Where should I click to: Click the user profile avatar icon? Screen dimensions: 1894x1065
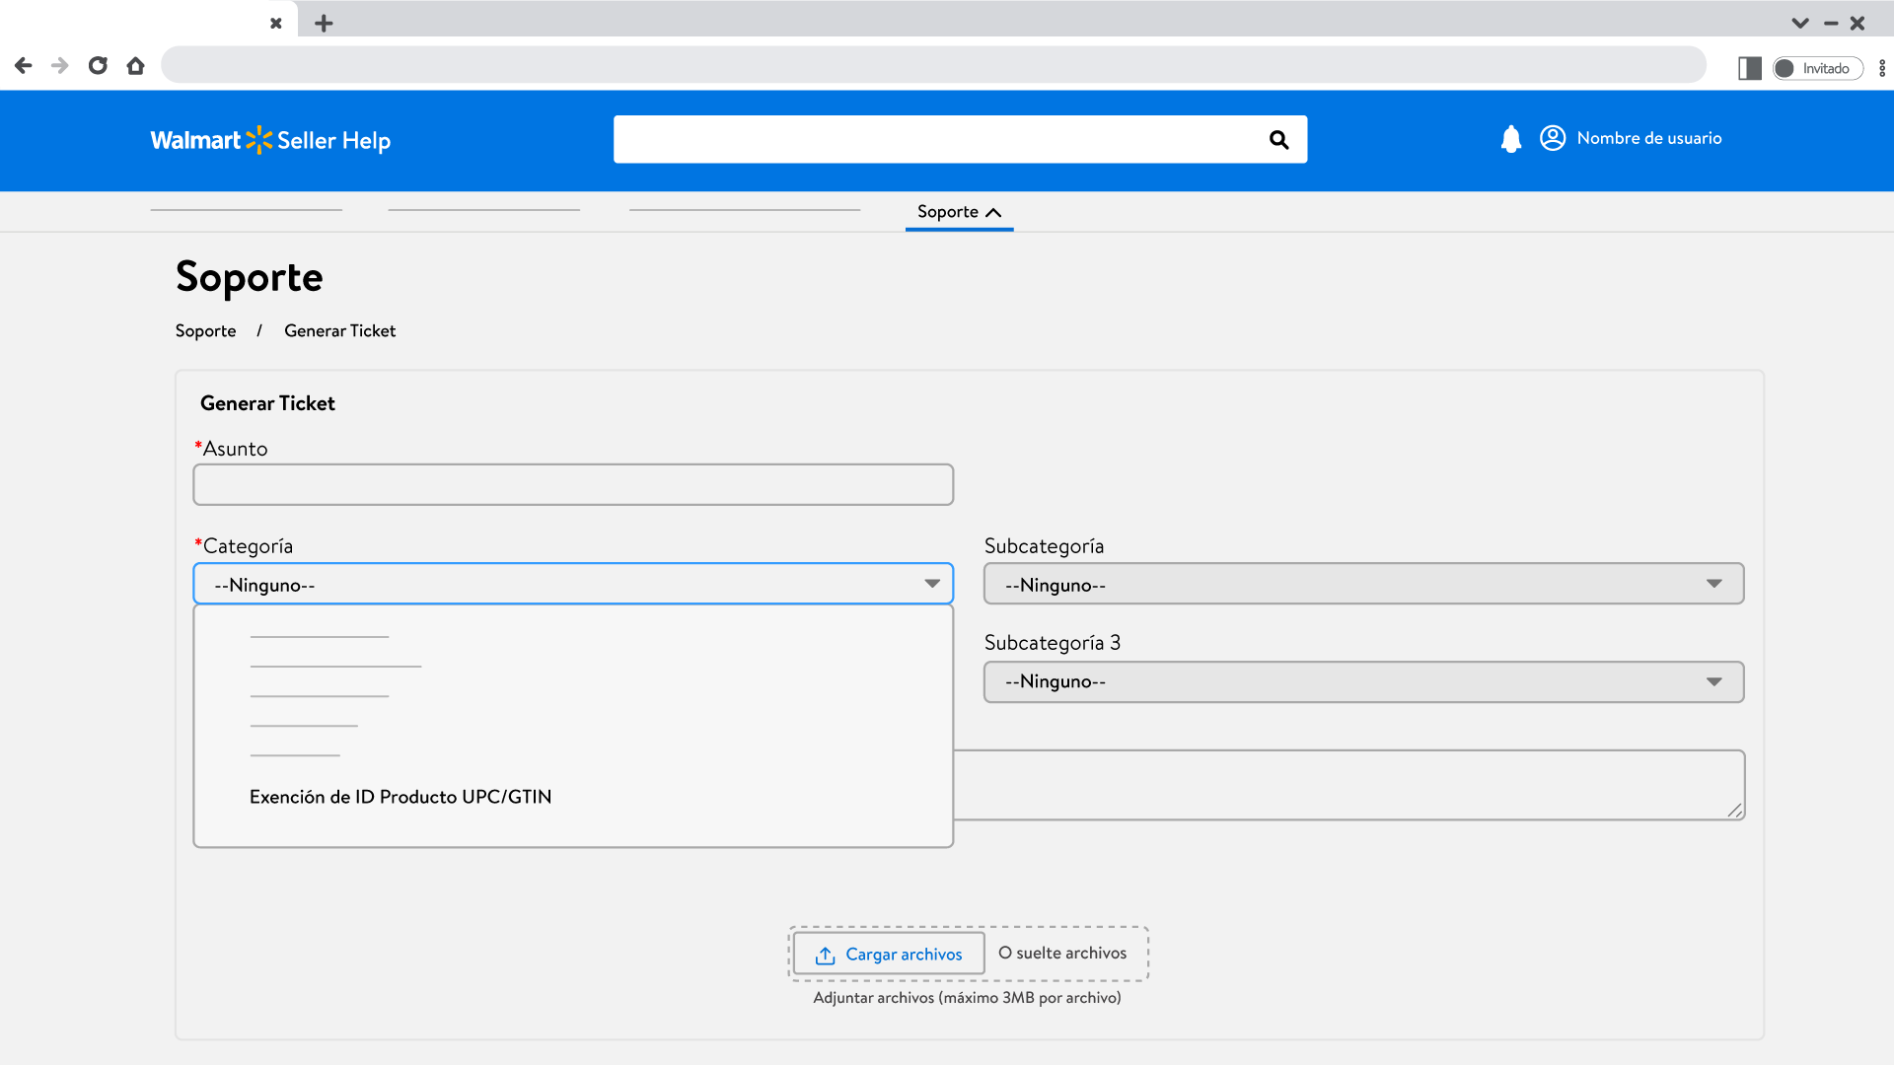(x=1552, y=138)
